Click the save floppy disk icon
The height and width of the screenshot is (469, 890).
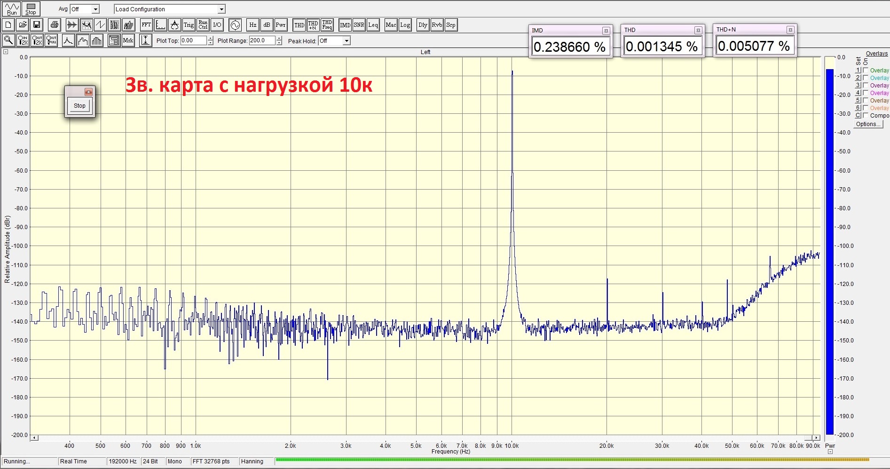pos(37,25)
